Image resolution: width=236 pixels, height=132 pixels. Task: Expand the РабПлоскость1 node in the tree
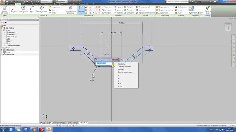tap(1, 50)
